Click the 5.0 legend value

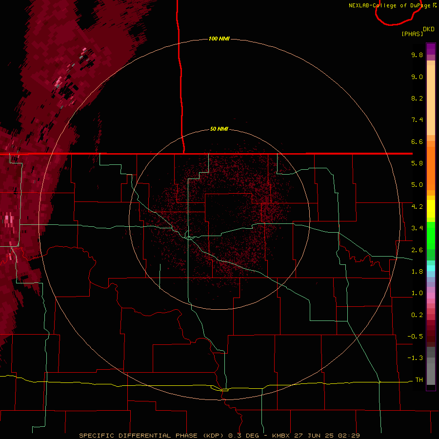coord(417,185)
